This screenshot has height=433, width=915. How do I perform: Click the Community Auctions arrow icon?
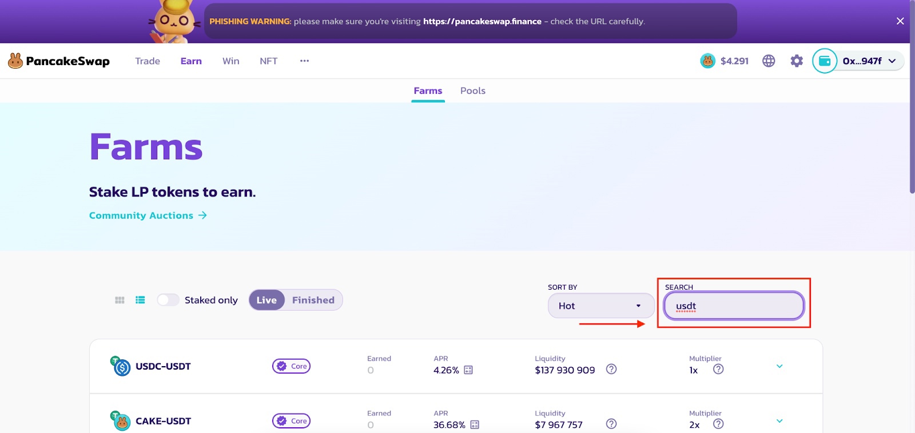[x=202, y=215]
